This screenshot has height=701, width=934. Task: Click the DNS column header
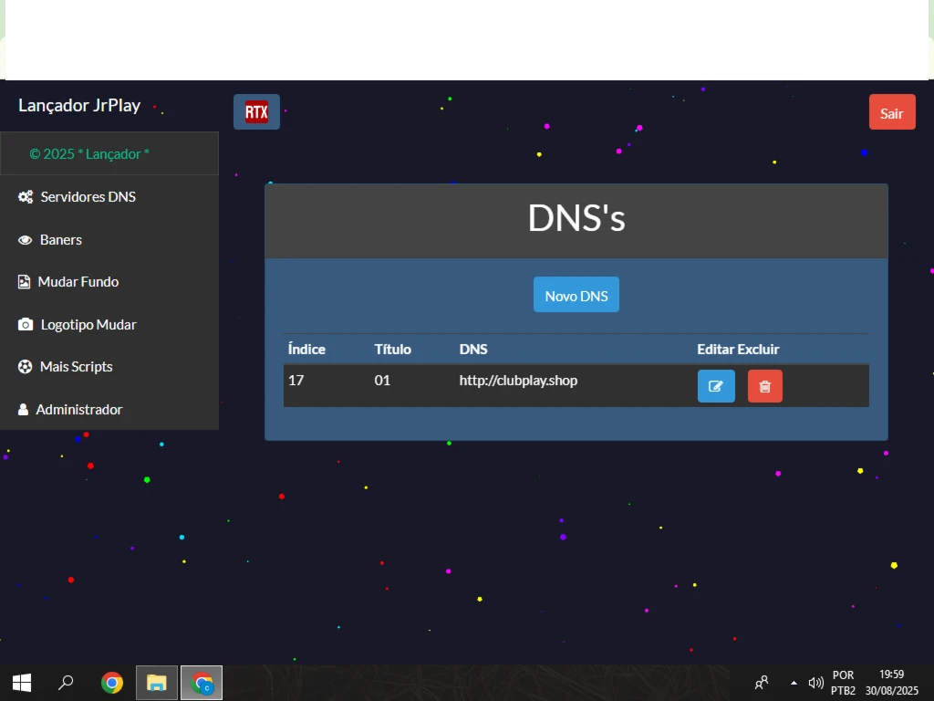473,350
